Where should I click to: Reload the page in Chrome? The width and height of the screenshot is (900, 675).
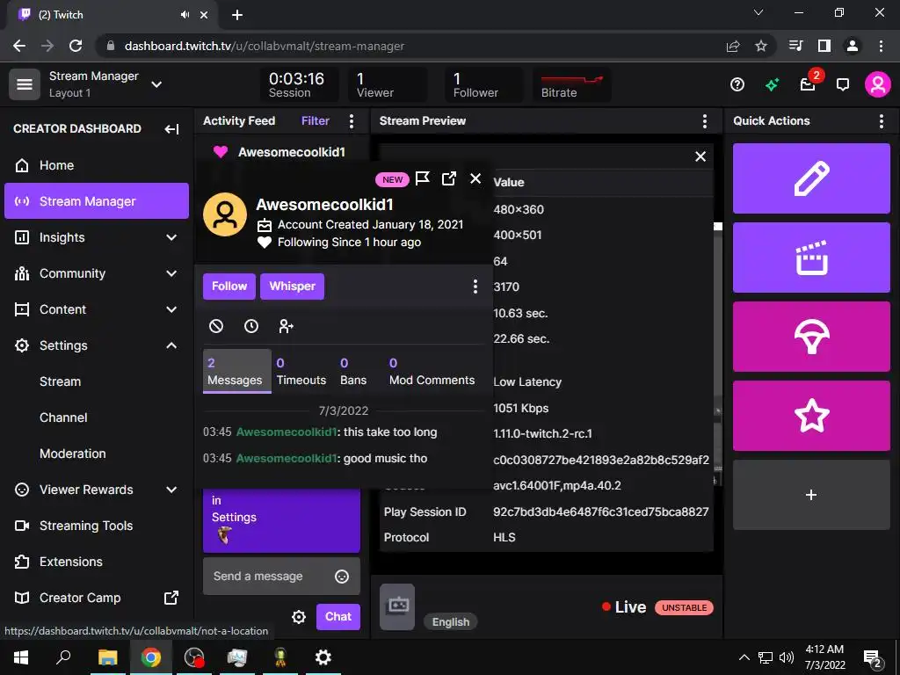pyautogui.click(x=76, y=46)
